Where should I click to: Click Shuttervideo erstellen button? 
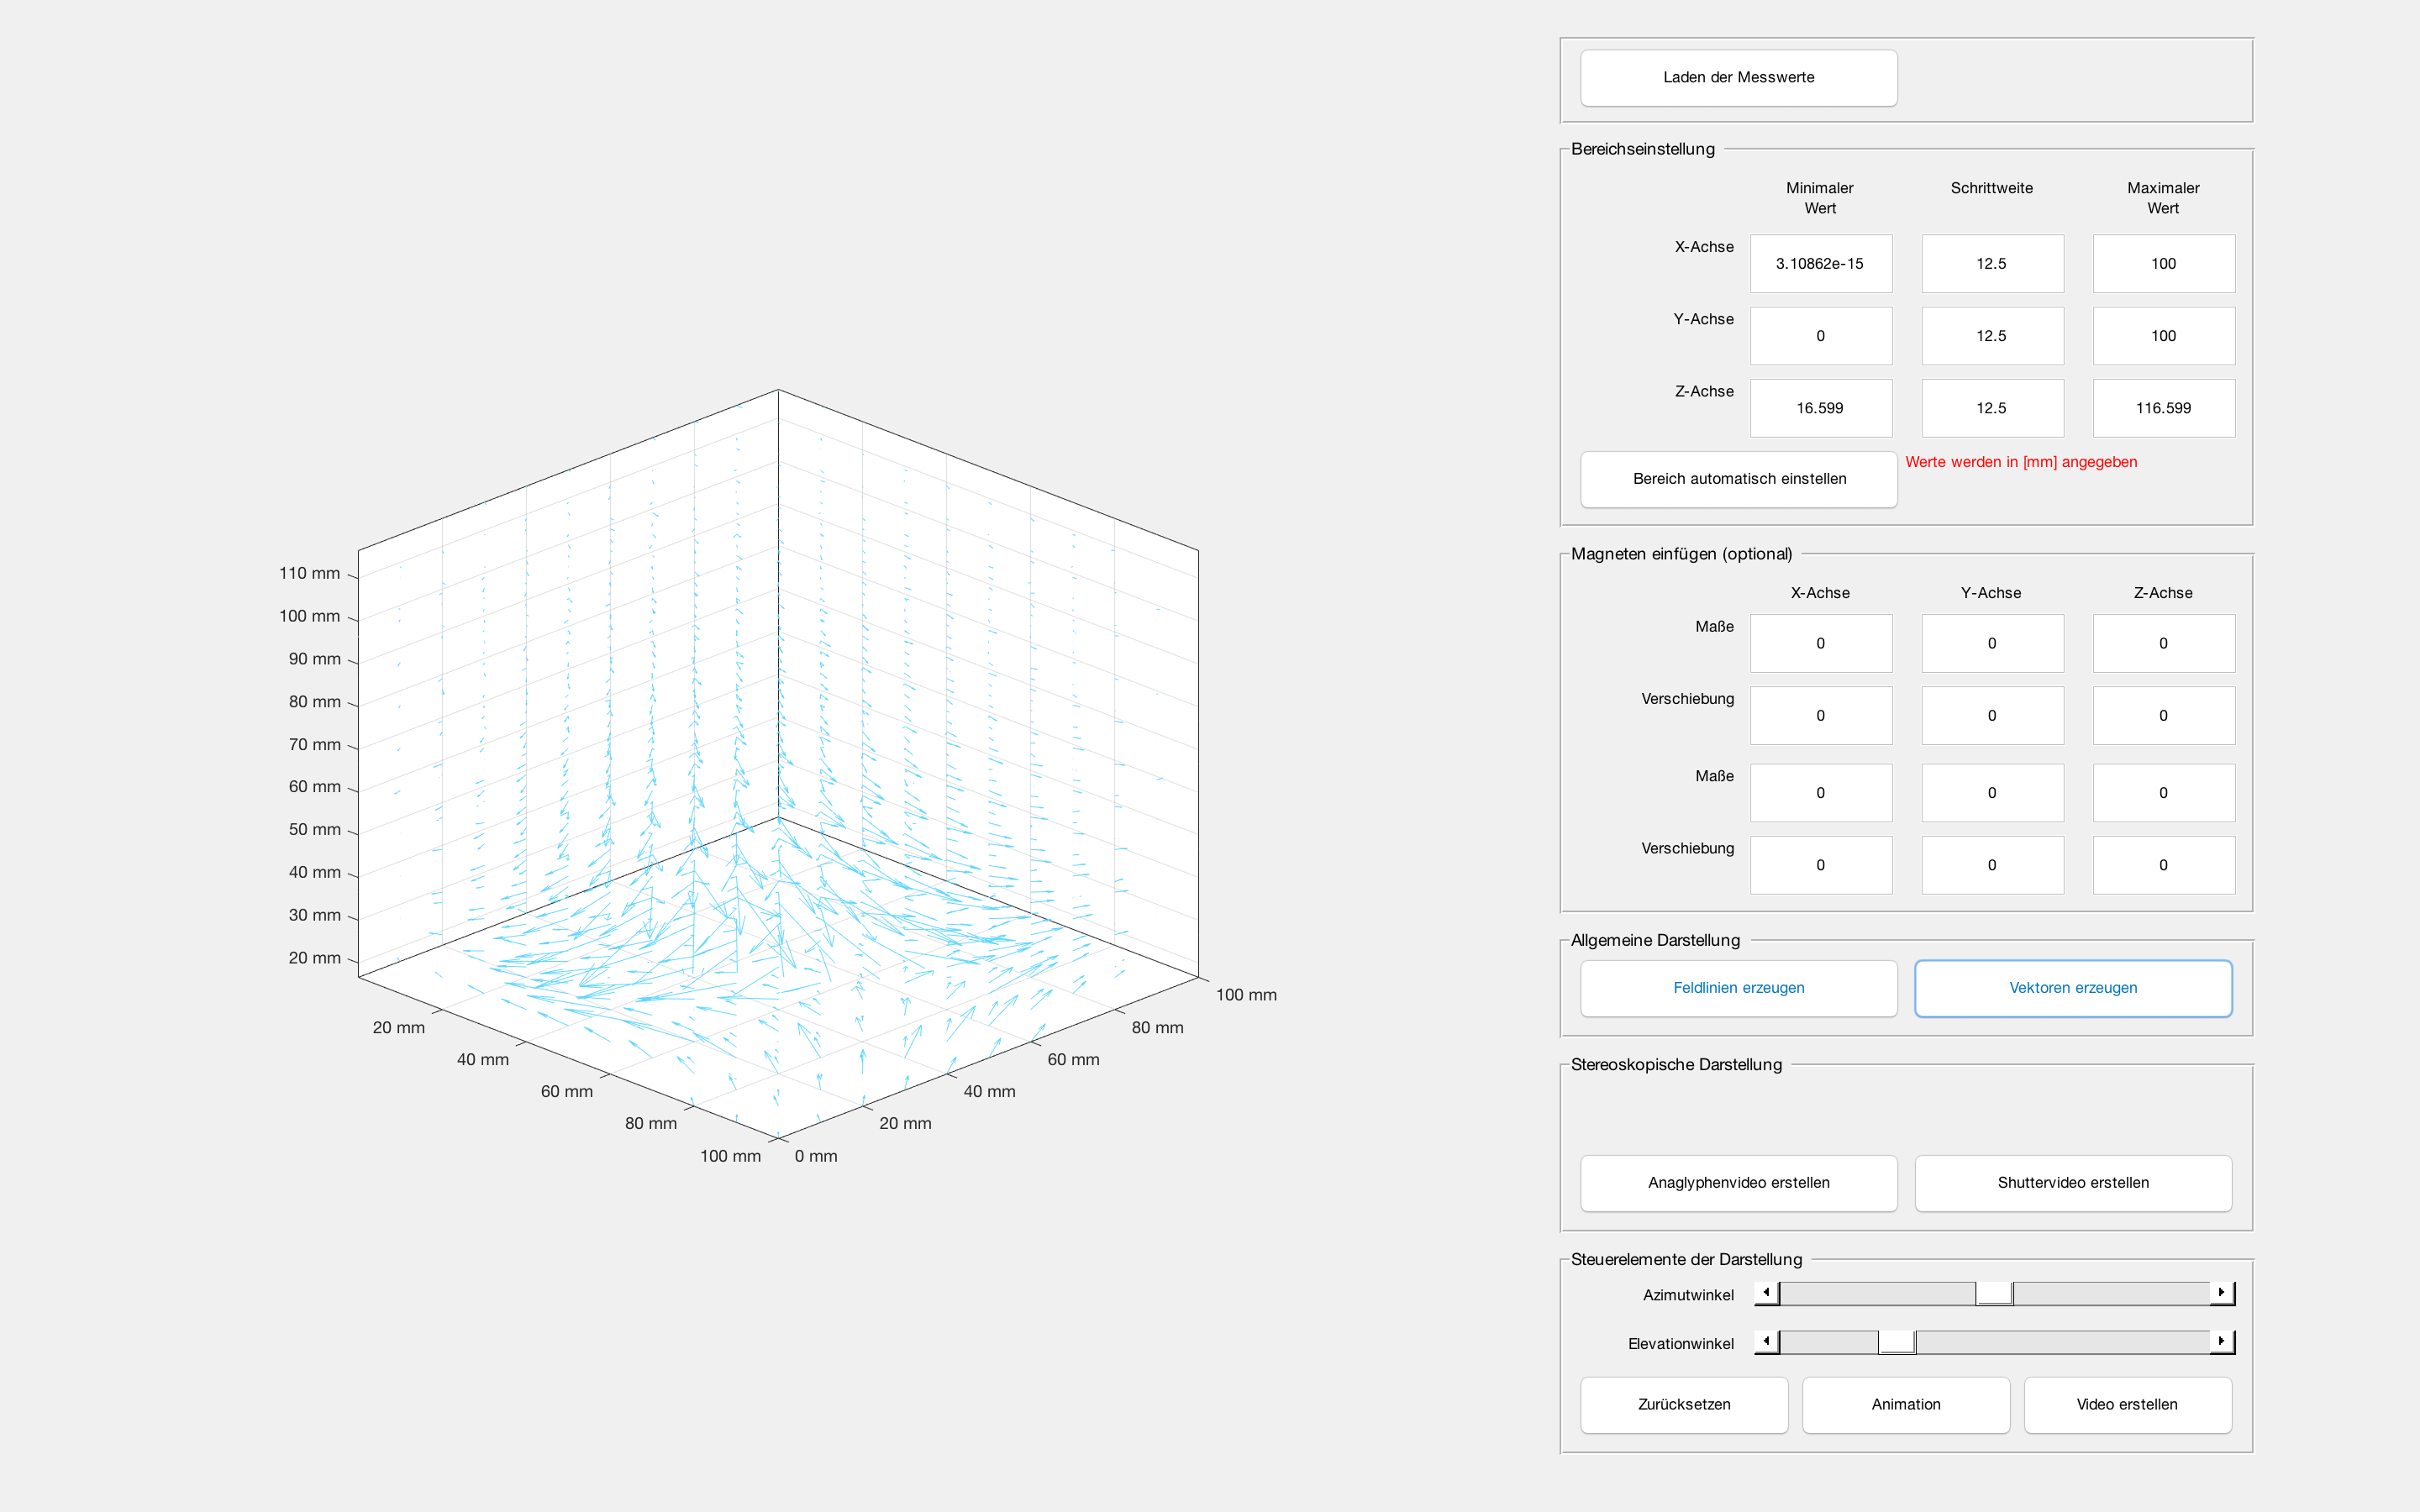(x=2072, y=1183)
